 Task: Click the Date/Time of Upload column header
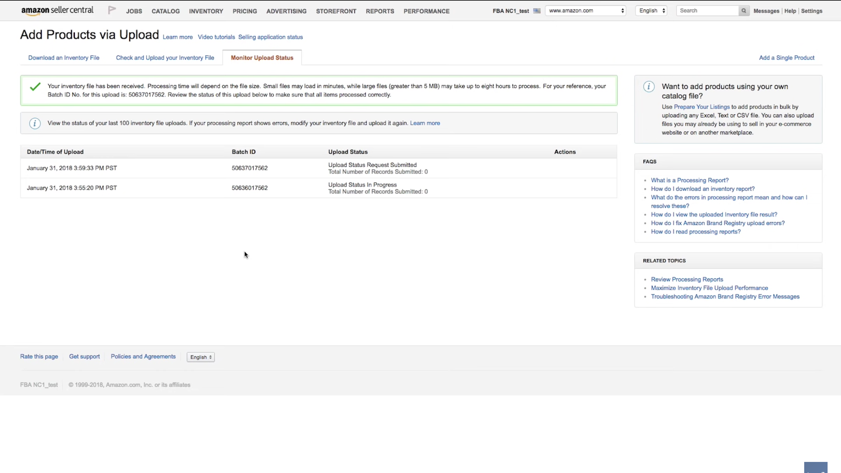point(55,152)
